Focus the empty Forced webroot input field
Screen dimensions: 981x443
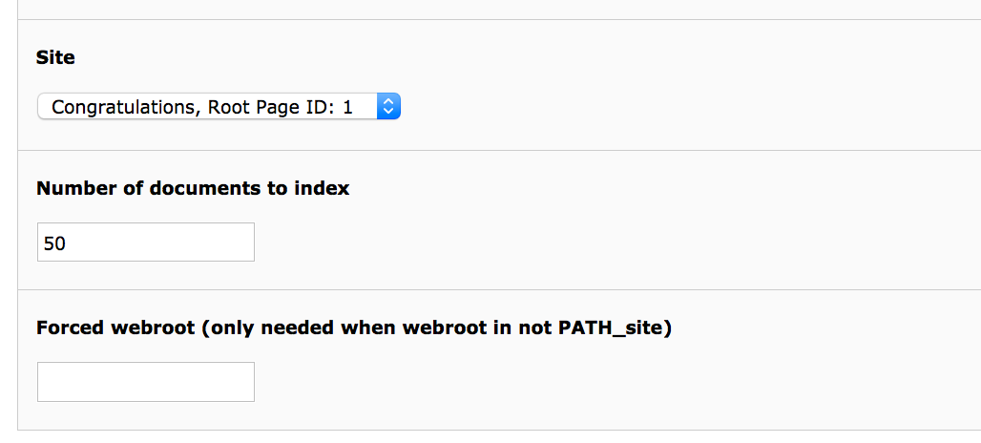click(x=145, y=382)
